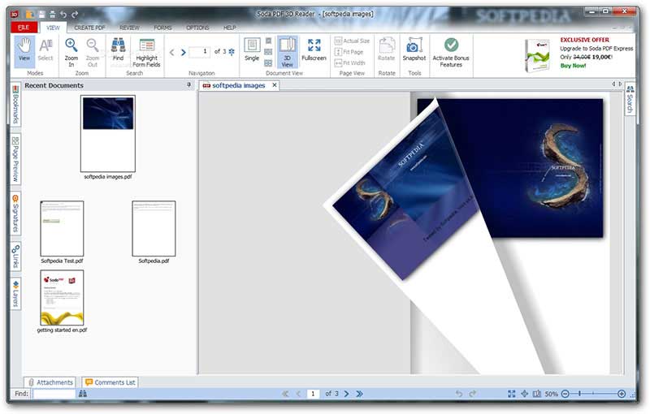This screenshot has width=650, height=414.
Task: Select the softpedia images document tab
Action: tap(239, 85)
